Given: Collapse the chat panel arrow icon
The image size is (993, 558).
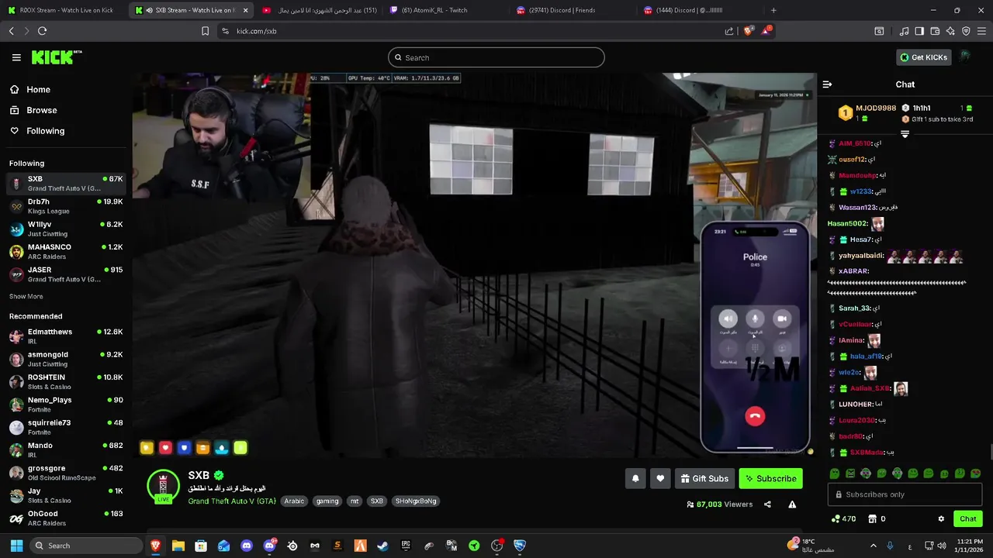Looking at the screenshot, I should tap(827, 84).
